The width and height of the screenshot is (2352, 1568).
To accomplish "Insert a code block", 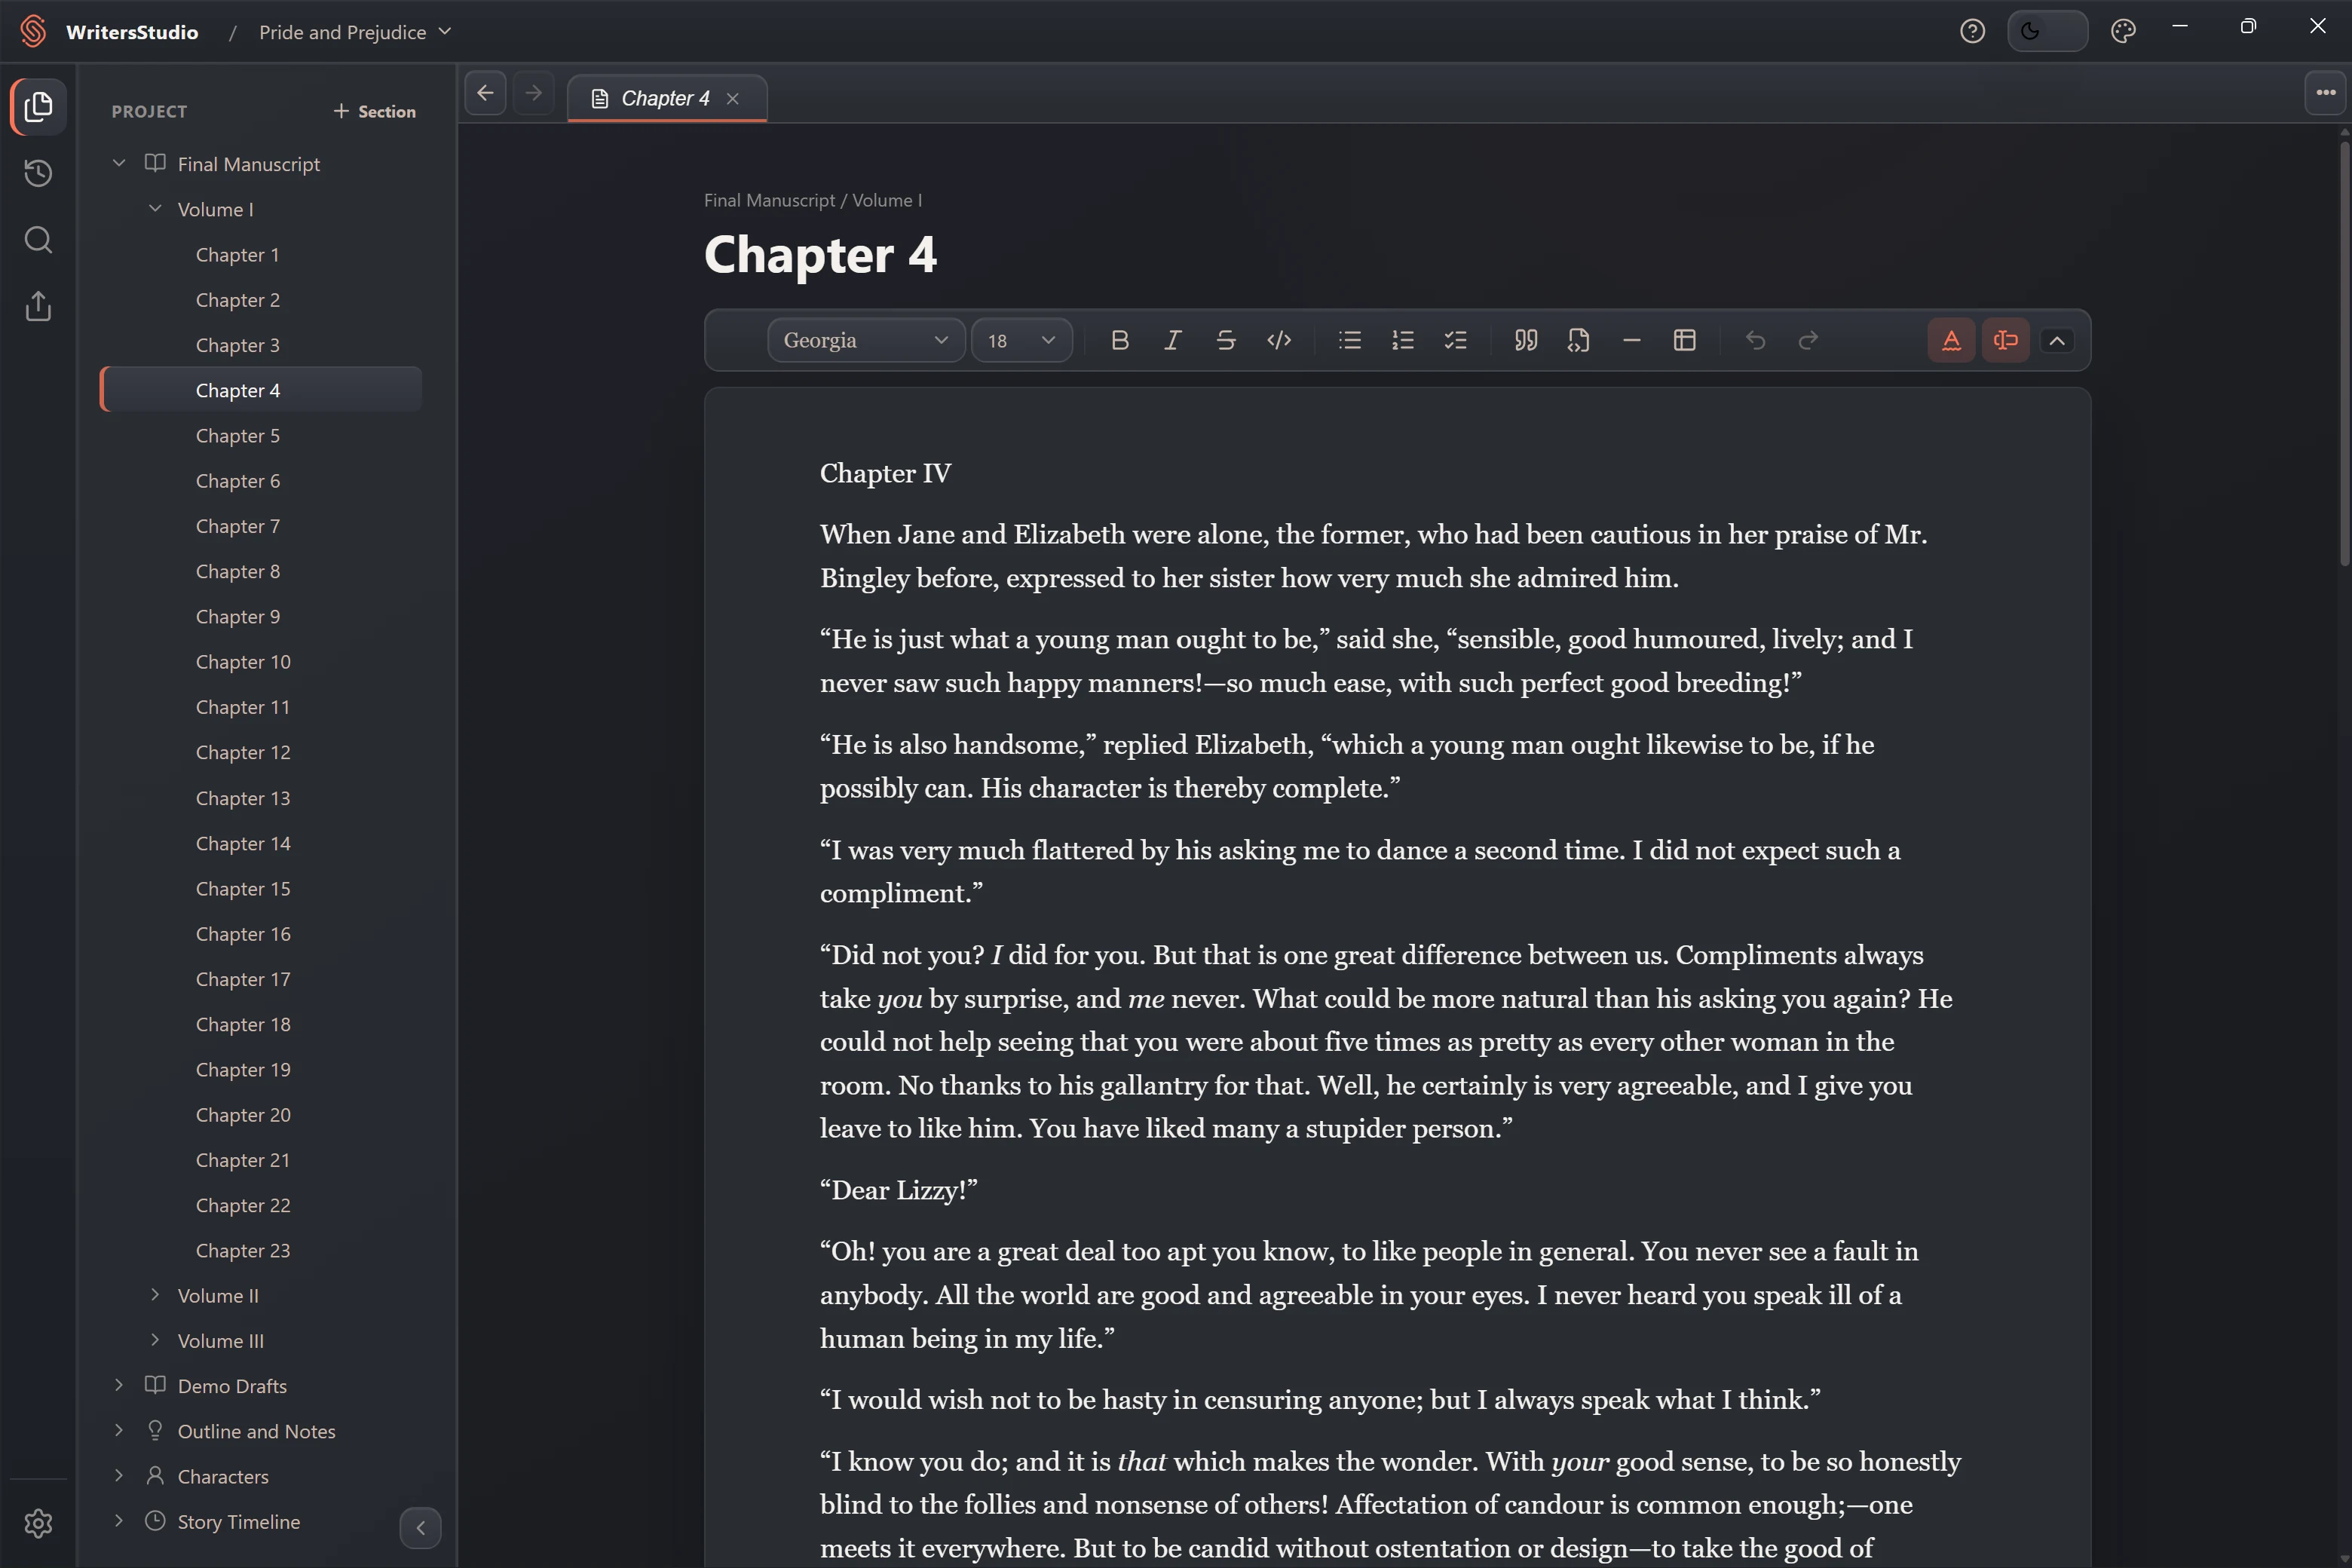I will (x=1579, y=340).
